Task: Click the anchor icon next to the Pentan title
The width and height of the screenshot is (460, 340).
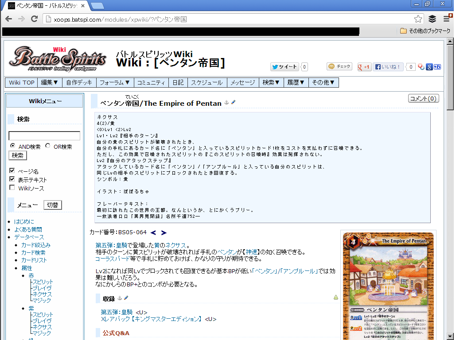Action: point(226,102)
